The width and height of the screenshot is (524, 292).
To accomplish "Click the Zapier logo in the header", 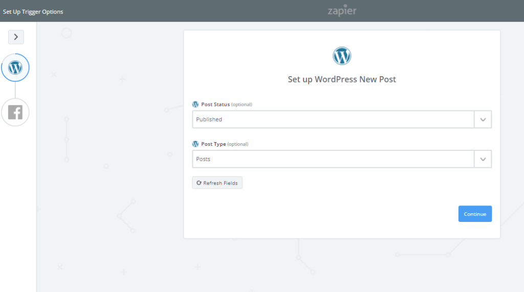I will (x=342, y=11).
